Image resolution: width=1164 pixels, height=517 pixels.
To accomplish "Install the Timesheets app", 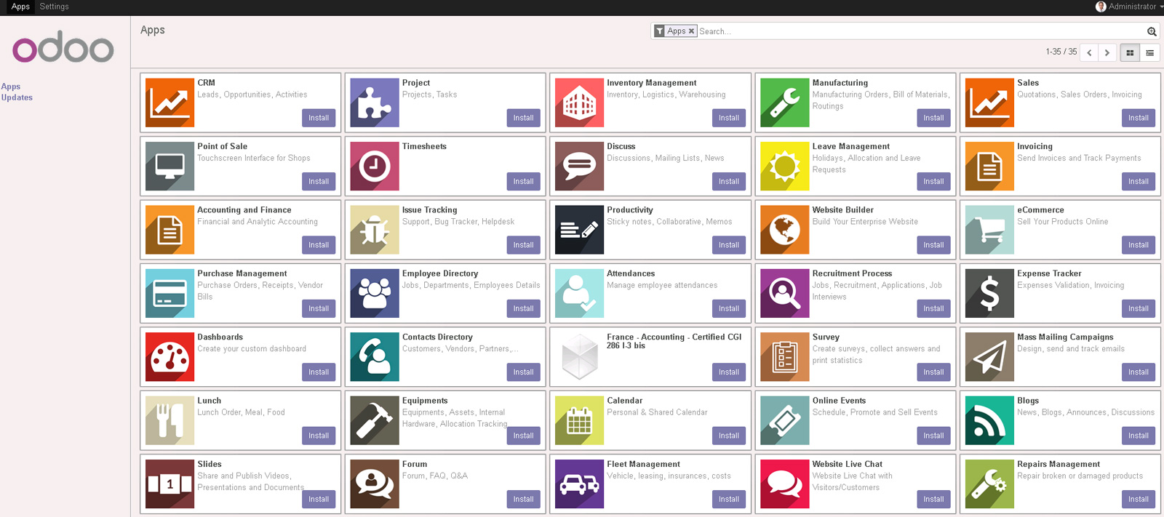I will [524, 181].
